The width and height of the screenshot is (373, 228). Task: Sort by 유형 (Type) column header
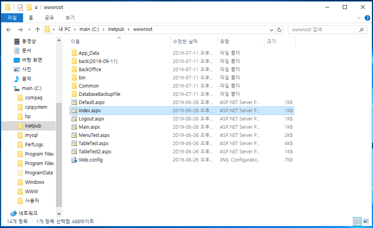point(225,41)
